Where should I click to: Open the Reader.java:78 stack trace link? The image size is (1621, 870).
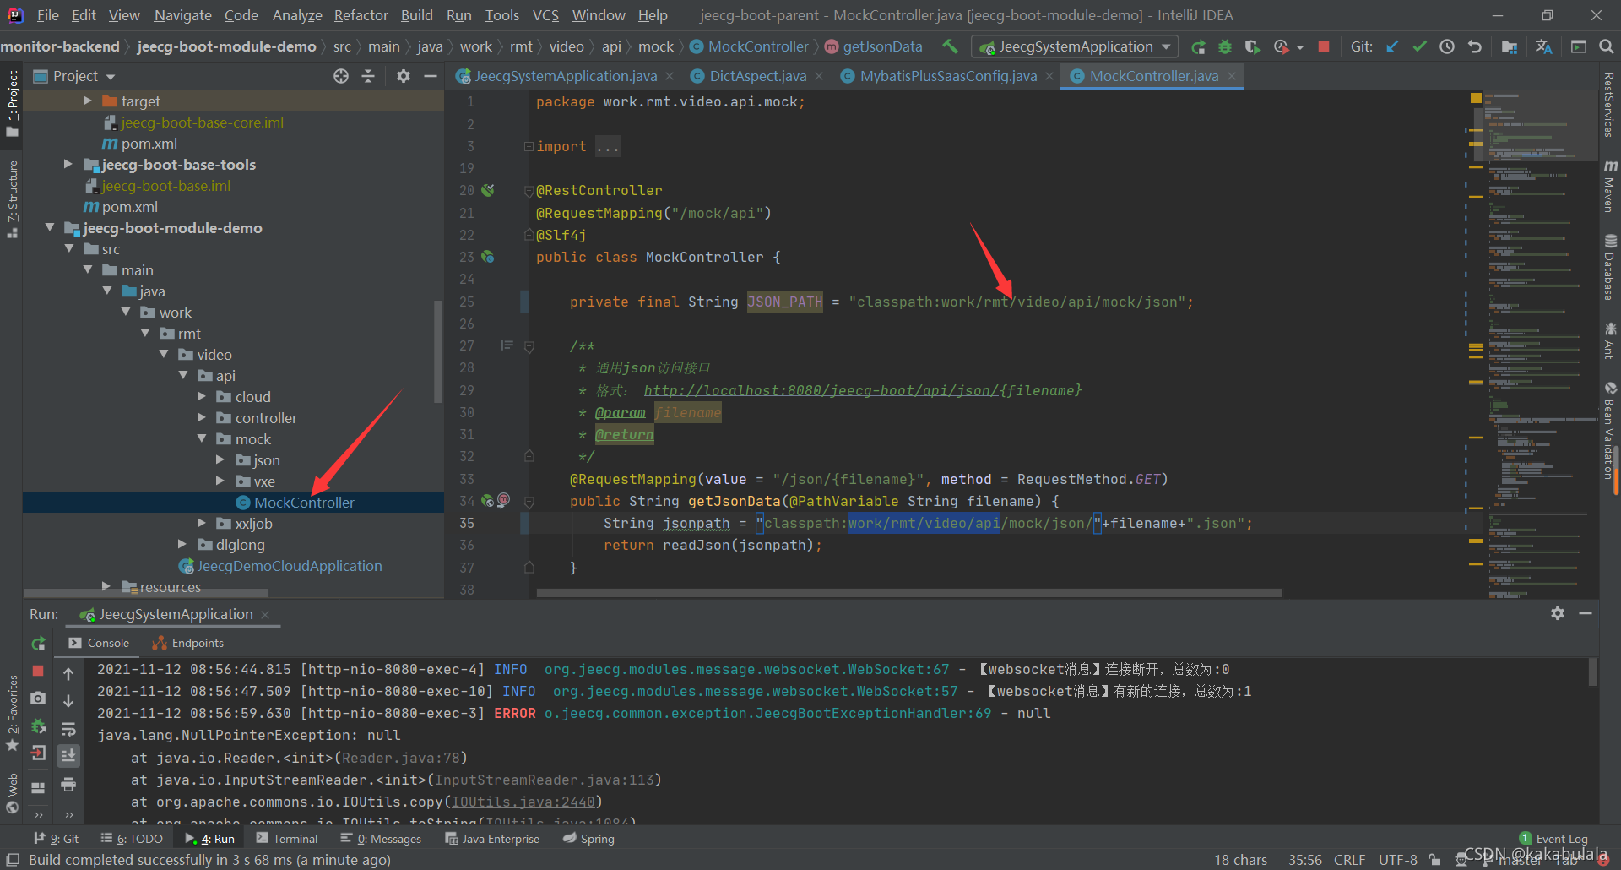click(401, 758)
